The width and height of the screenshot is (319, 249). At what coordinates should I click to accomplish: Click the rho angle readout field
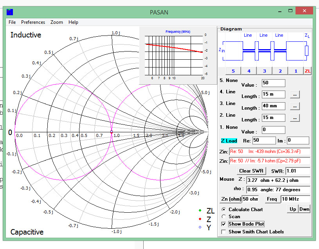(278, 190)
